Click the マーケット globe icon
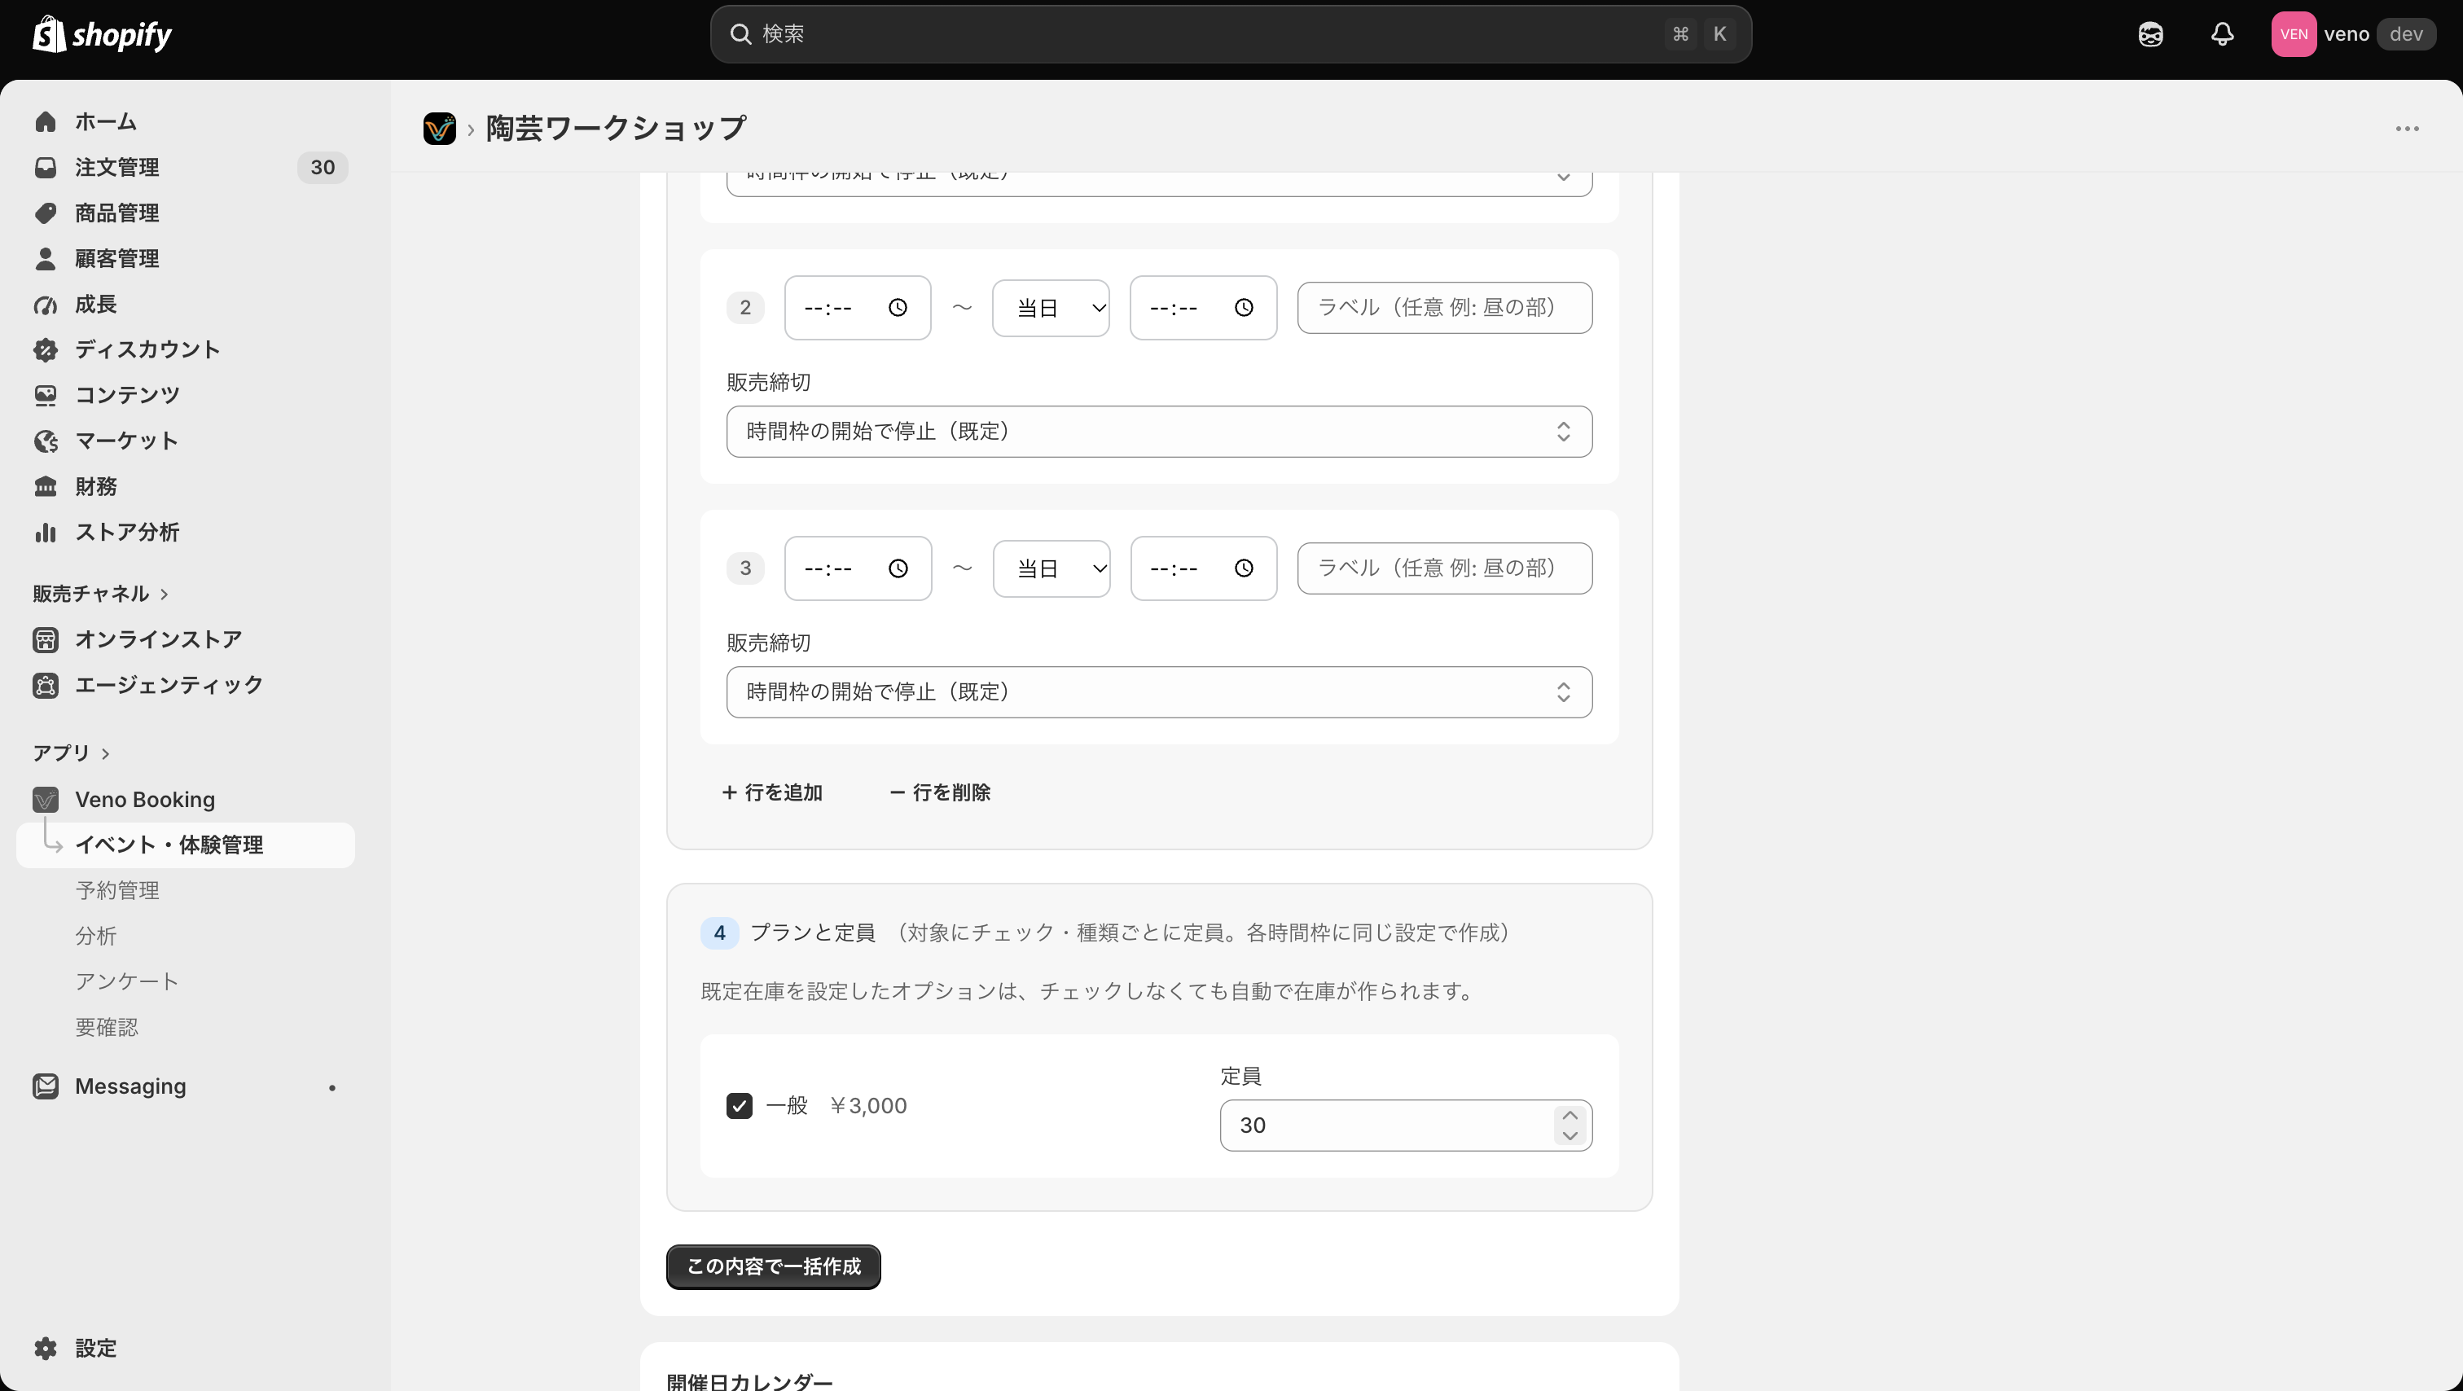 [45, 441]
